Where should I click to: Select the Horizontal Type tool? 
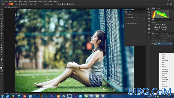[2, 52]
